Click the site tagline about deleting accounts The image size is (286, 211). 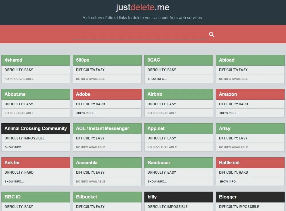coord(143,18)
